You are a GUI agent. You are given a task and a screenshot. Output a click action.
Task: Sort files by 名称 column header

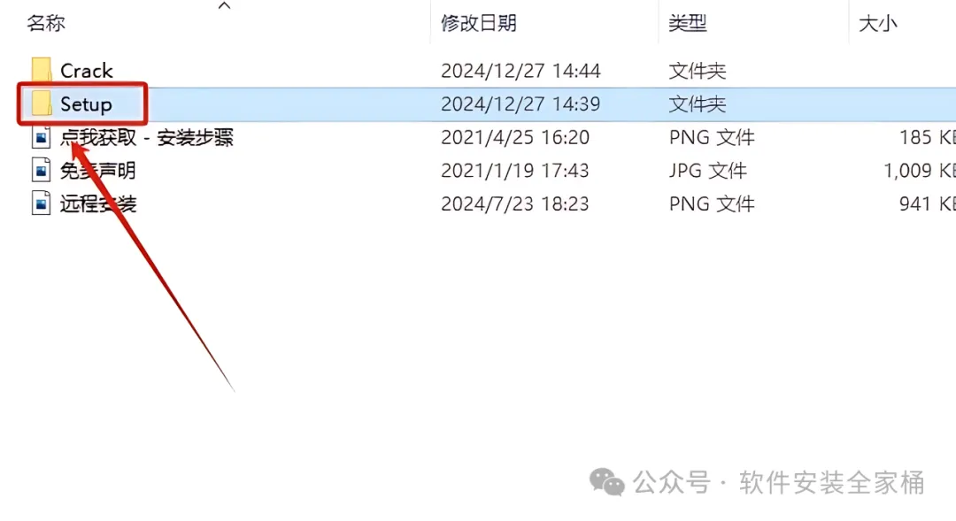46,23
